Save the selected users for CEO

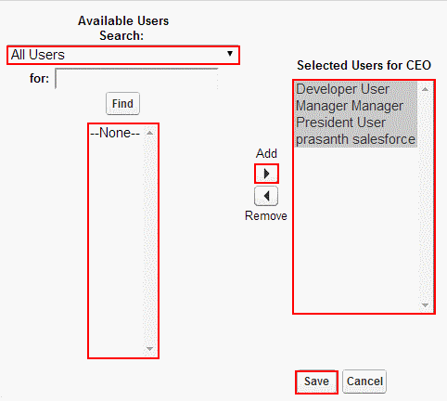(x=316, y=382)
